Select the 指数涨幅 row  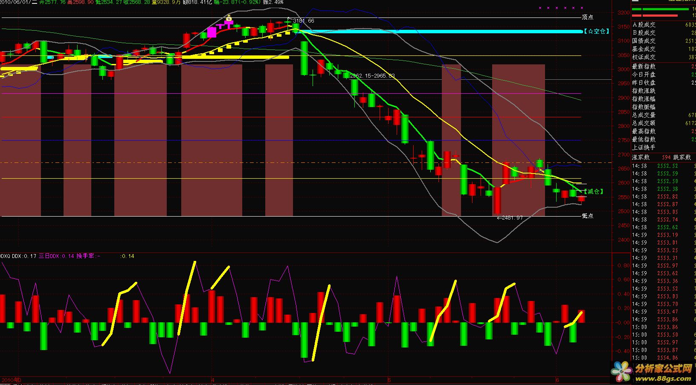(664, 99)
